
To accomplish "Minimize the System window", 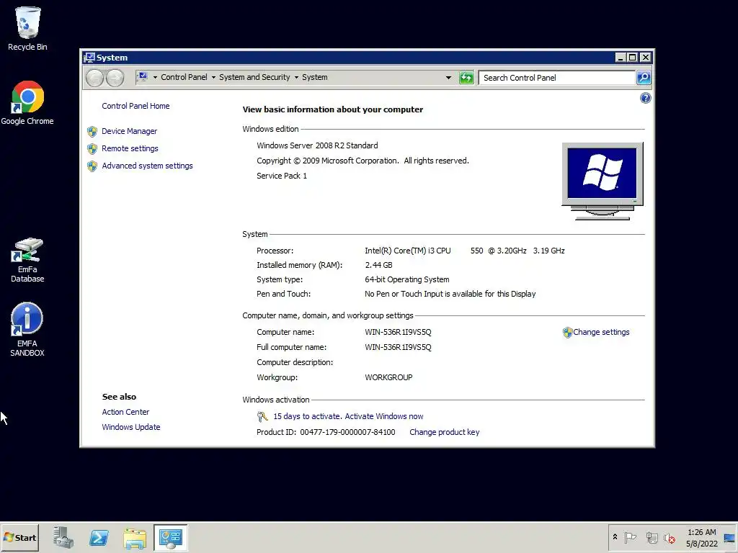I will tap(621, 58).
